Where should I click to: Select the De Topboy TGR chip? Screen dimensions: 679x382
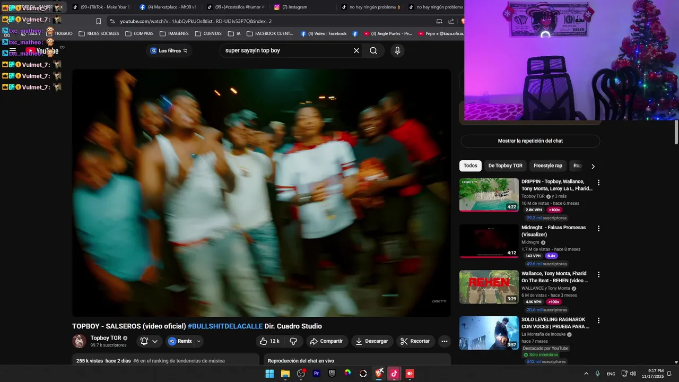506,166
